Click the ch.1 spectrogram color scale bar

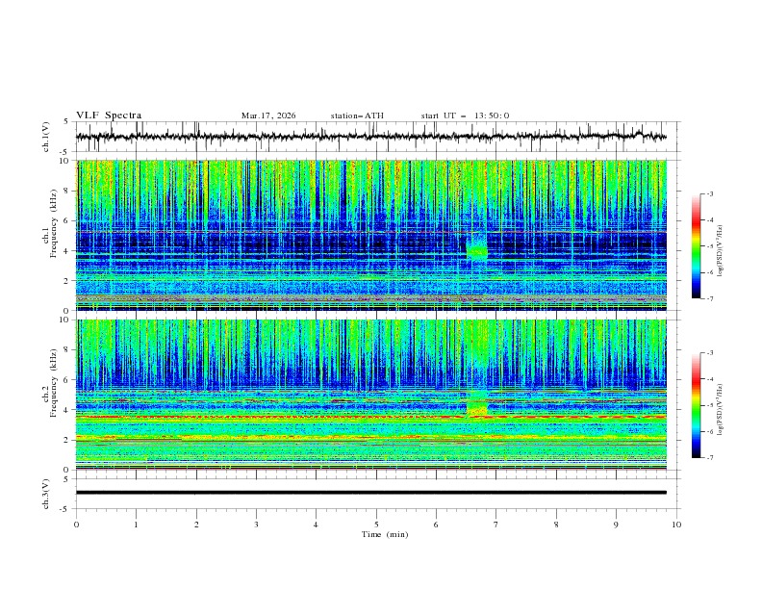coord(696,246)
